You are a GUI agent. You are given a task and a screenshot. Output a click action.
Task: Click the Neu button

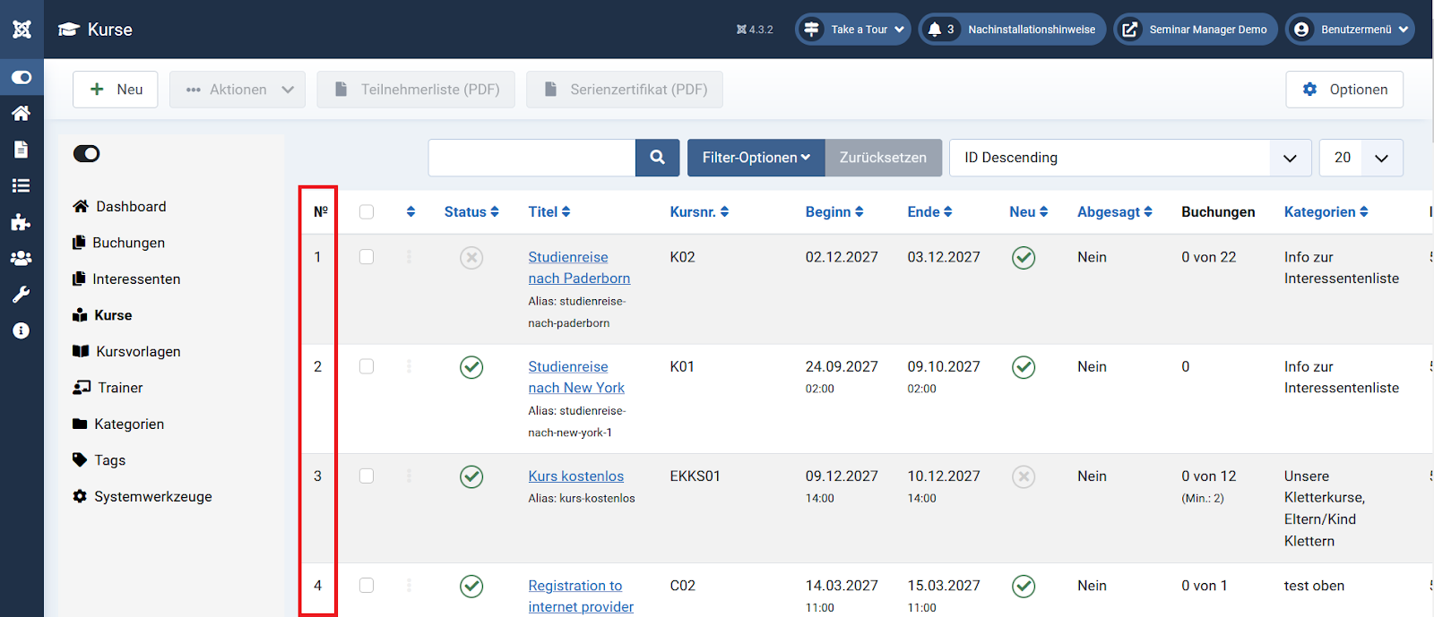[116, 90]
